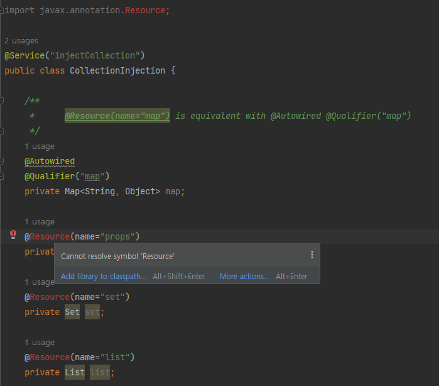Click the '2 usages' hint above class
The height and width of the screenshot is (386, 439).
click(x=21, y=41)
